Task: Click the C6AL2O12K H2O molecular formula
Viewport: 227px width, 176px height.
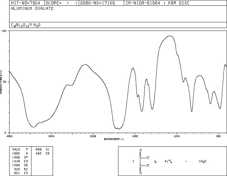Action: click(26, 25)
